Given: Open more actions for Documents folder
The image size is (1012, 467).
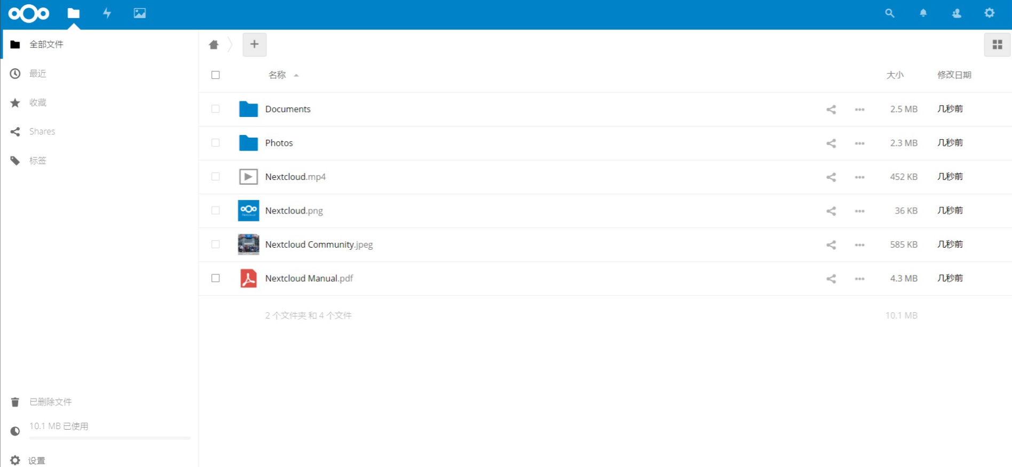Looking at the screenshot, I should click(859, 109).
